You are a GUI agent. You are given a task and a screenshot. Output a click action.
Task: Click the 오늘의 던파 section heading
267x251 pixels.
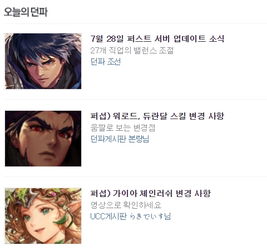click(26, 12)
